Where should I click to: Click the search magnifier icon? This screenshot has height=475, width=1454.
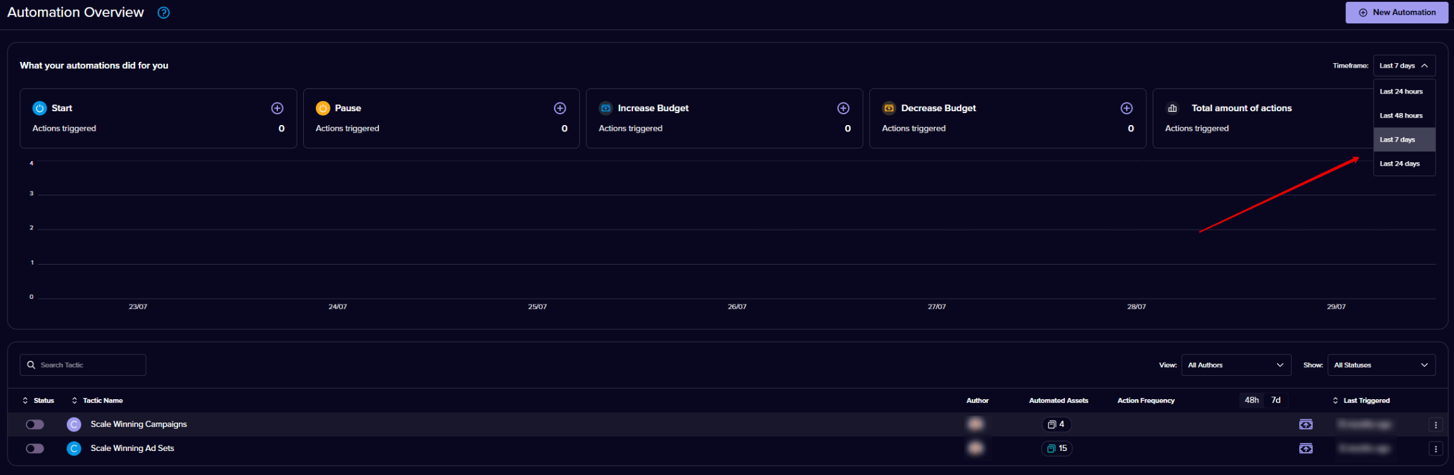(31, 365)
